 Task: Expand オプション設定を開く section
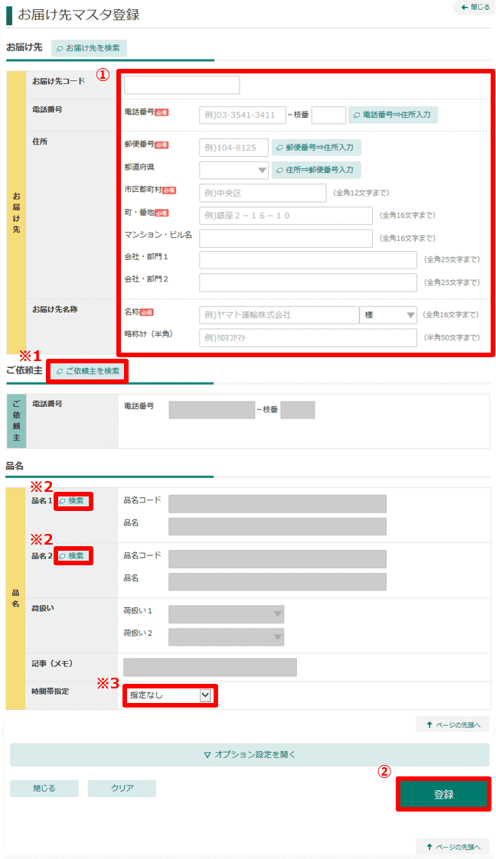pyautogui.click(x=250, y=754)
